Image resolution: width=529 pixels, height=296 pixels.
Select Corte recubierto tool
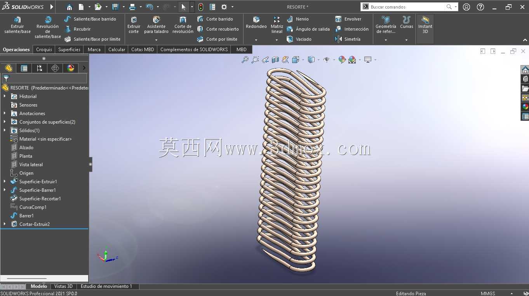pyautogui.click(x=218, y=29)
